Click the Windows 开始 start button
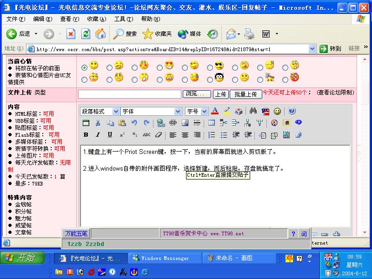372x279 pixels. click(22, 258)
